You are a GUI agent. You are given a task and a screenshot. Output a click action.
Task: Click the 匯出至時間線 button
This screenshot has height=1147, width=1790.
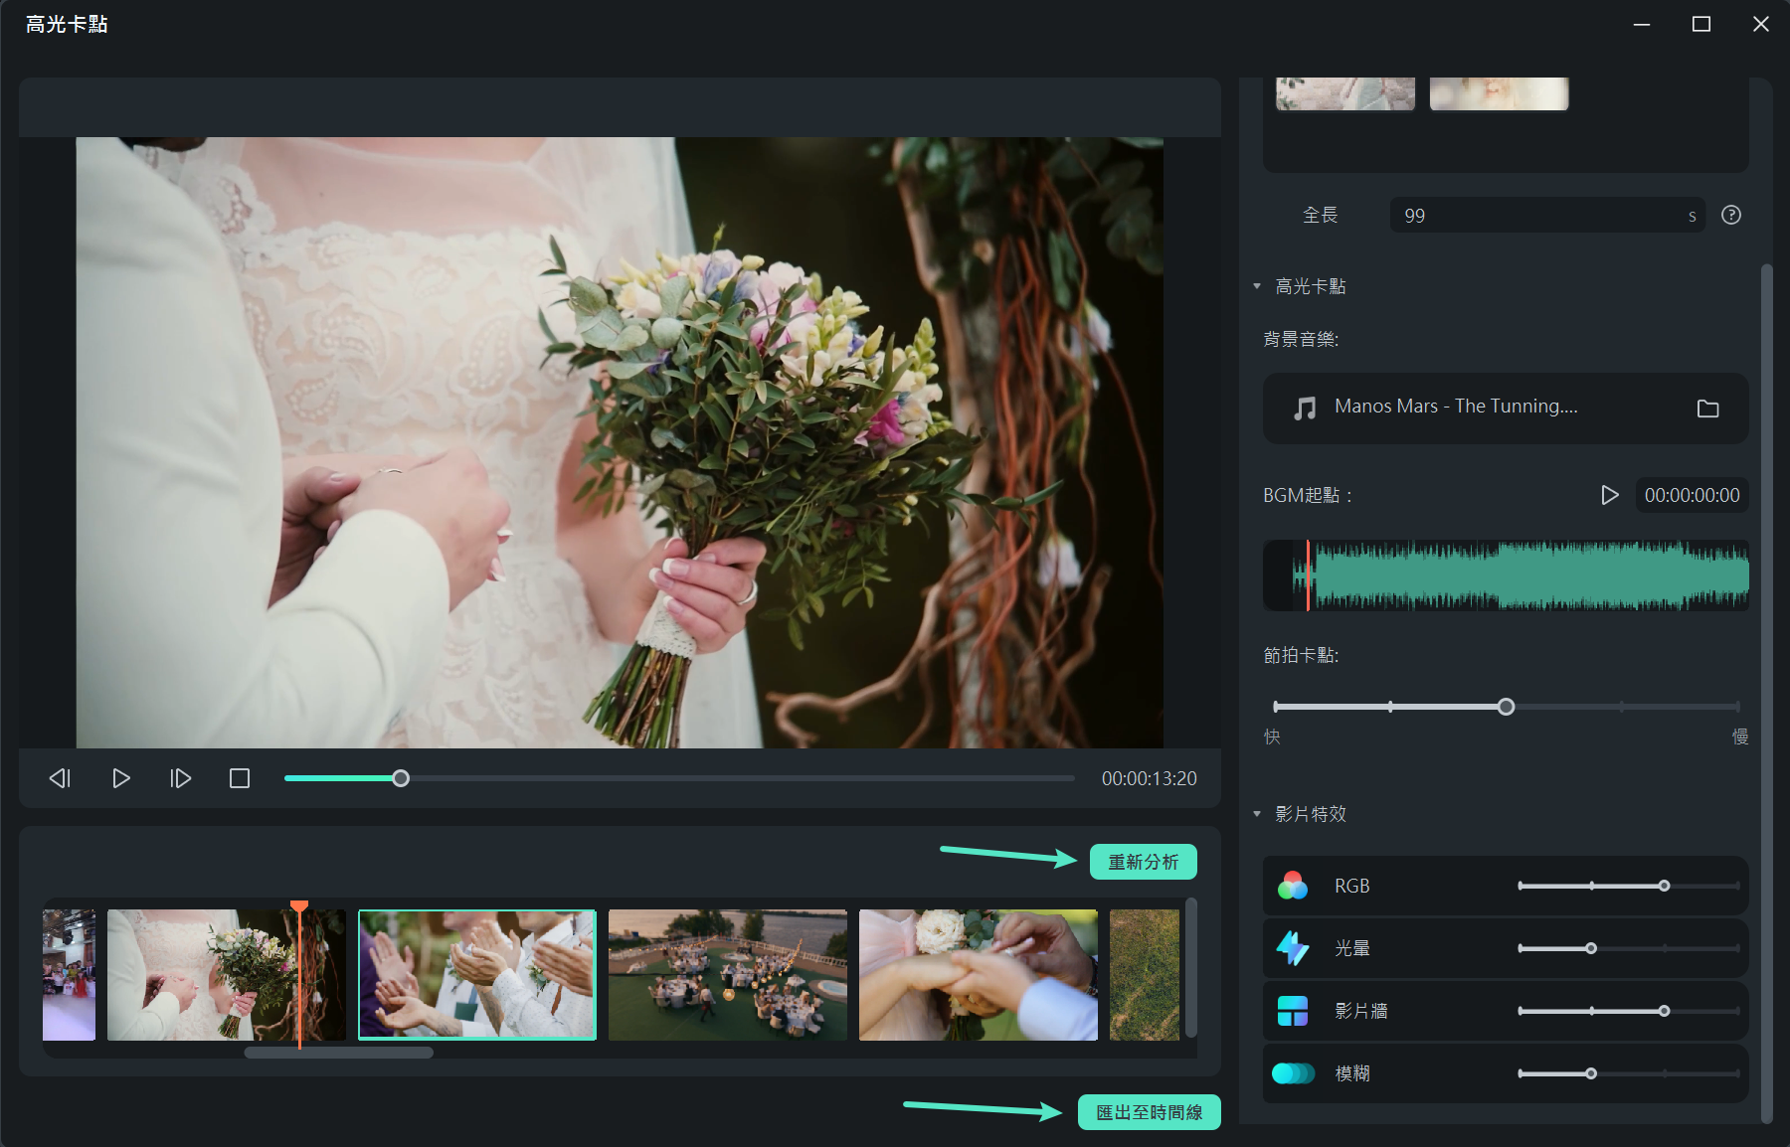(1149, 1112)
